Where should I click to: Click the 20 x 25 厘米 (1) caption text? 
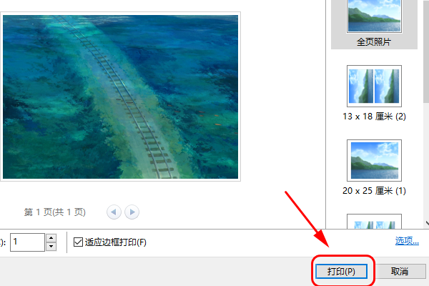tap(374, 190)
